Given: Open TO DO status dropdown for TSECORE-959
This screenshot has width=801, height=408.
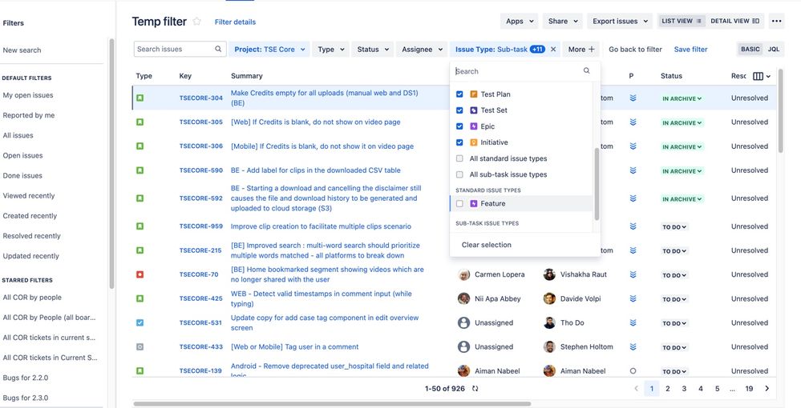Looking at the screenshot, I should 674,227.
